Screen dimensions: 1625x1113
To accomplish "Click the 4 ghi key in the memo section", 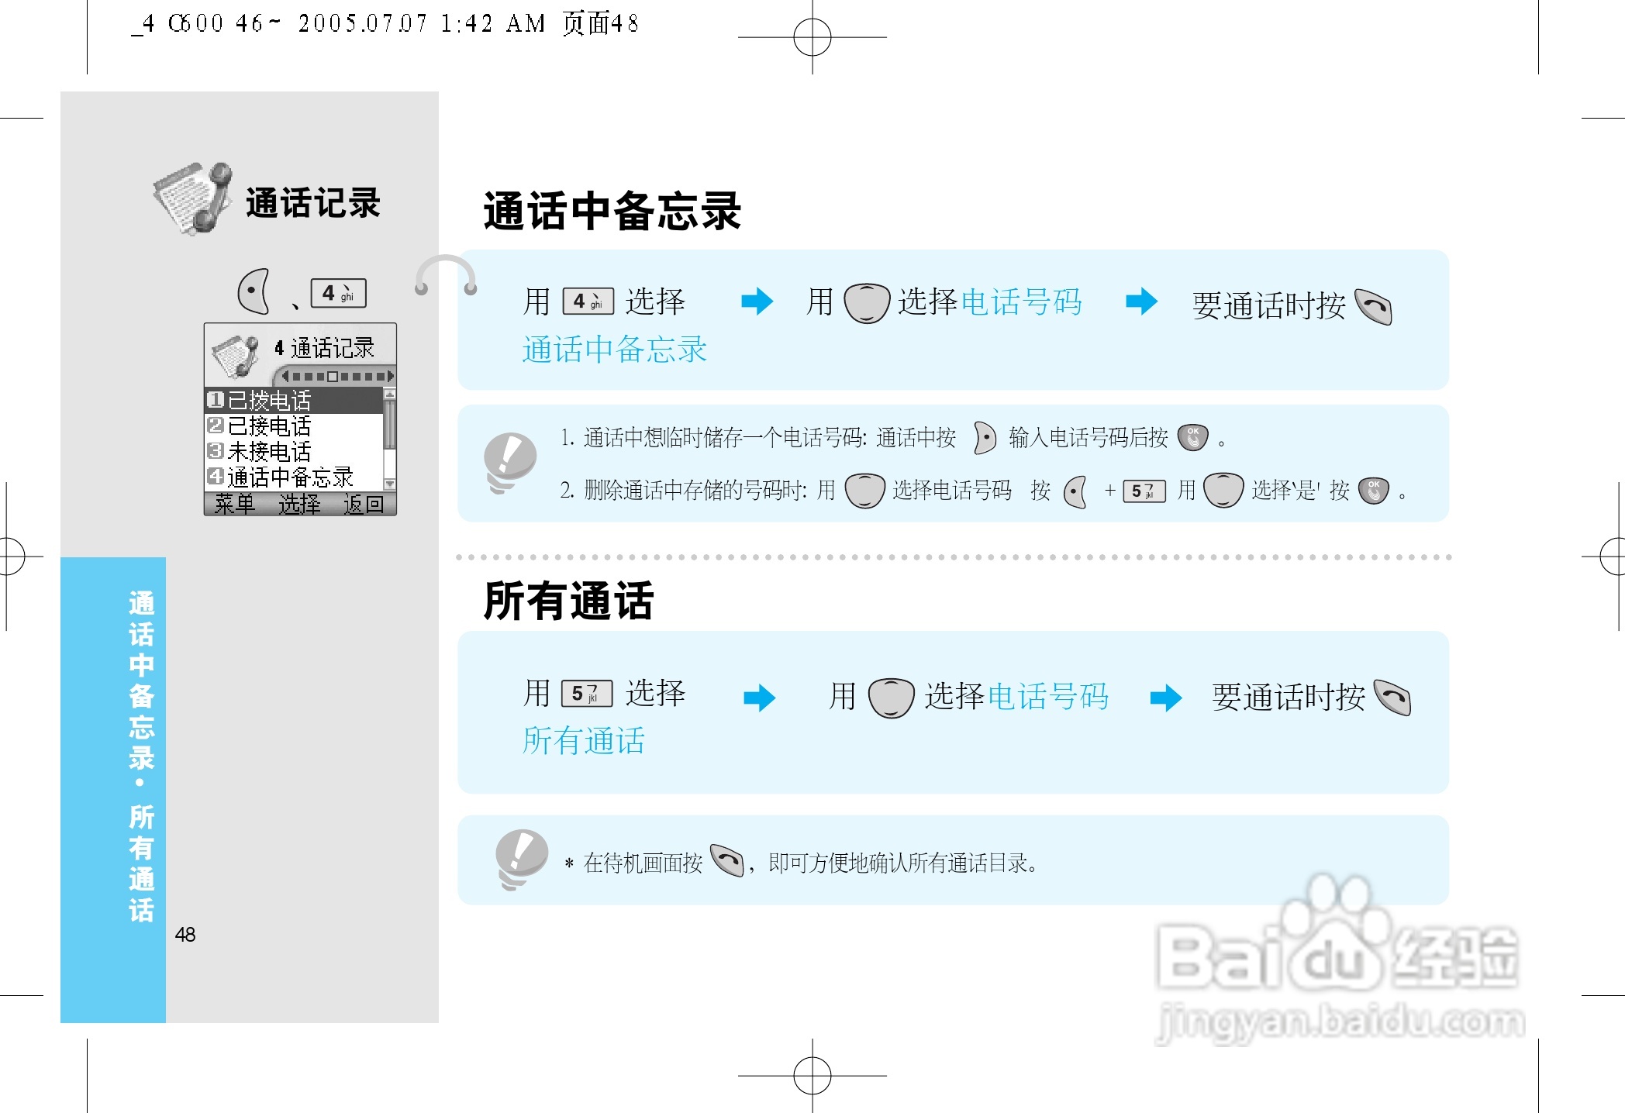I will 588,302.
